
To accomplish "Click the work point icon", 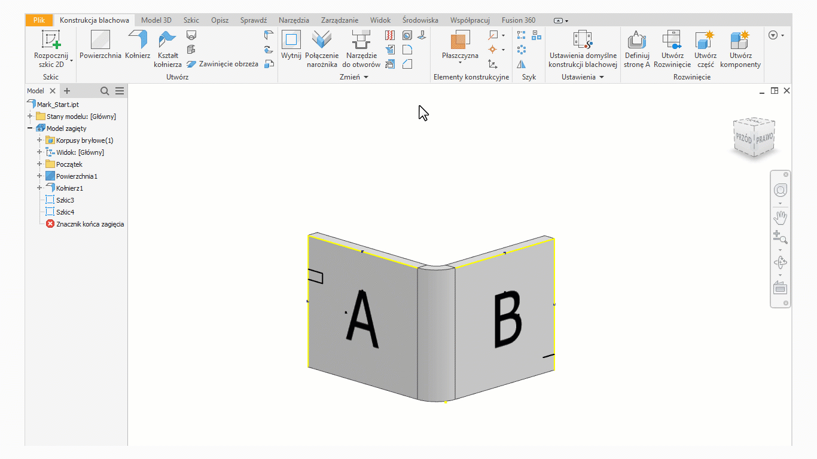I will click(x=493, y=50).
